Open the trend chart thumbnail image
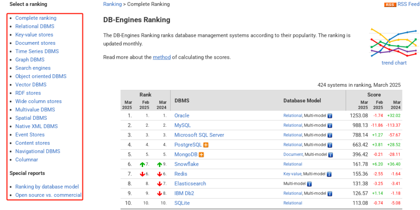The width and height of the screenshot is (420, 210). coord(394,43)
